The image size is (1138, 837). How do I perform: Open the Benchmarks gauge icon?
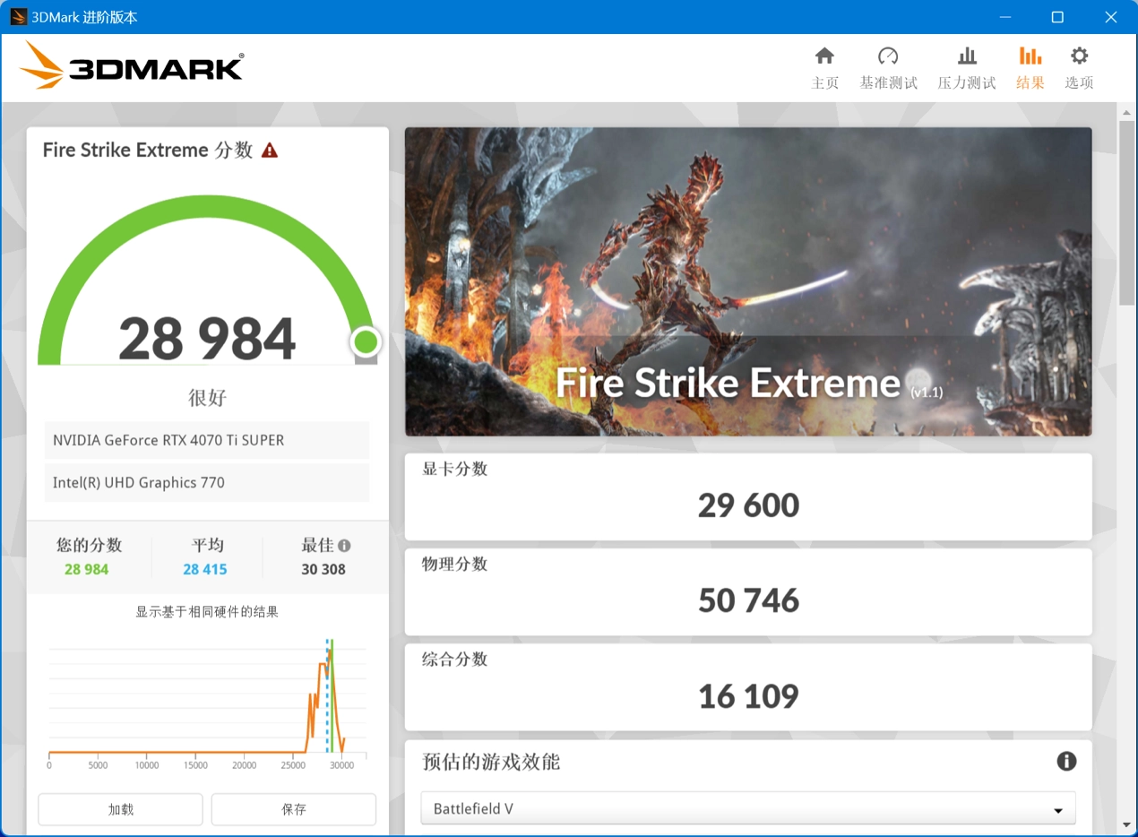tap(888, 56)
